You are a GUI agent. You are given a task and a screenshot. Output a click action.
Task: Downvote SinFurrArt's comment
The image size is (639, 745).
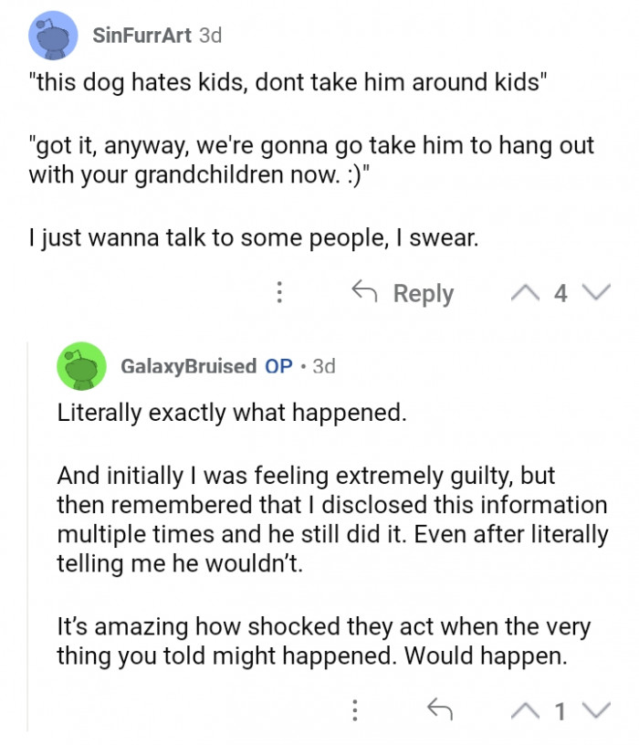click(x=596, y=292)
